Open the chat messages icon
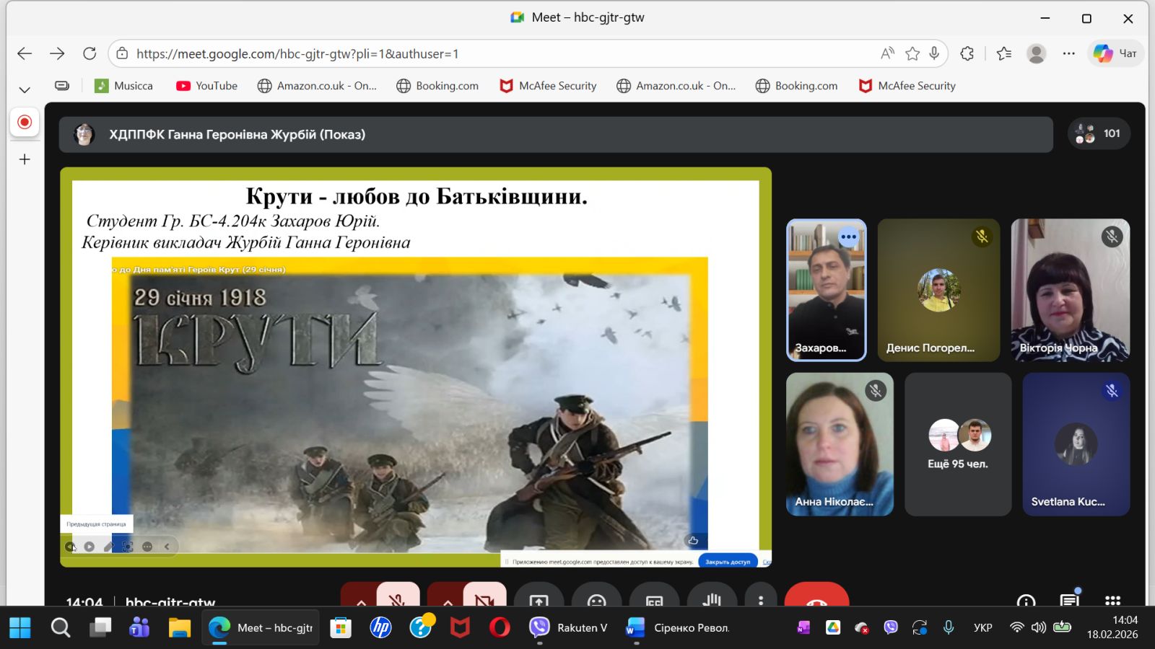This screenshot has width=1155, height=649. coord(1069,600)
